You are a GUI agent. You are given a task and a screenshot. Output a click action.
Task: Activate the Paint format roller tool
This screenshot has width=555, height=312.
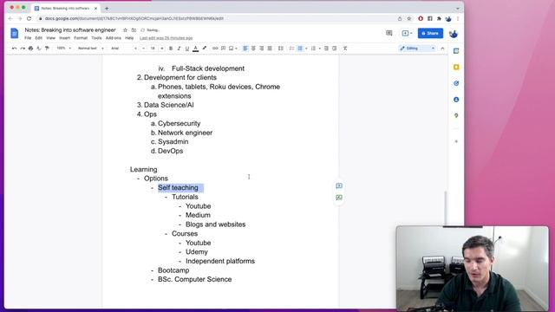[x=47, y=49]
